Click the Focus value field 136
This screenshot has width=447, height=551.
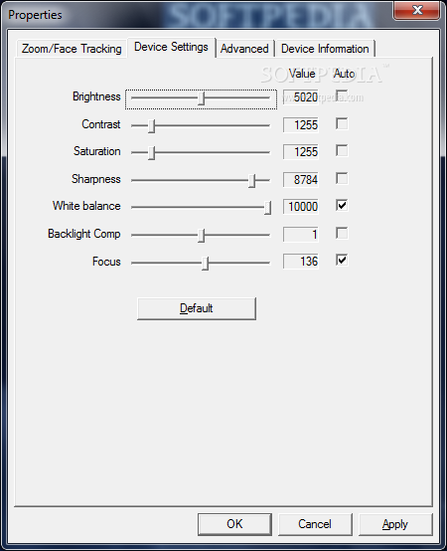(x=301, y=262)
